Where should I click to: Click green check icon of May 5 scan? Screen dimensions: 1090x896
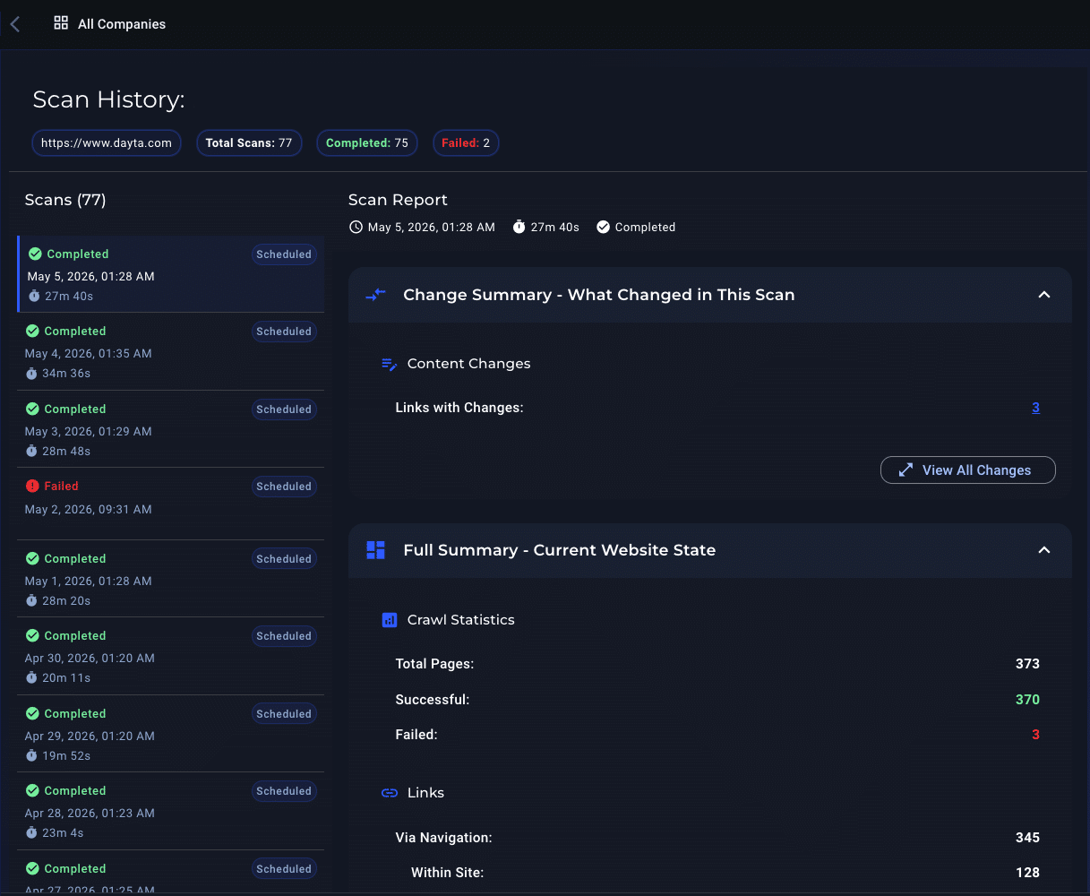click(35, 254)
